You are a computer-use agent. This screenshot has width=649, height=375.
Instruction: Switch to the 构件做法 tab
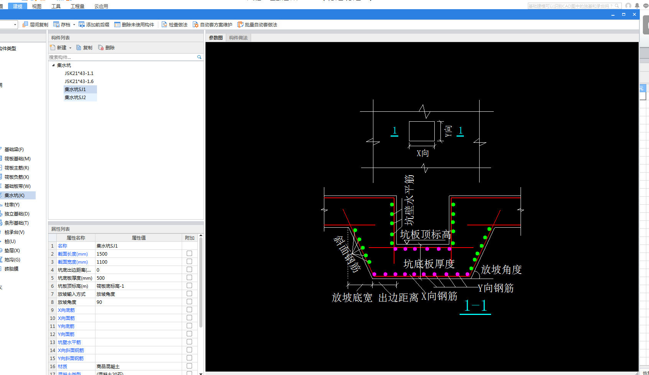pyautogui.click(x=238, y=37)
